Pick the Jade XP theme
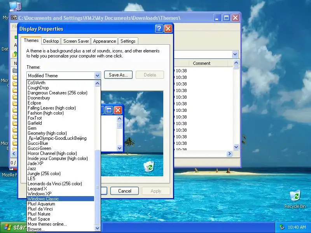 click(x=61, y=163)
